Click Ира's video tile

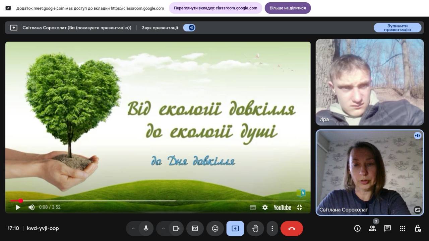pyautogui.click(x=370, y=82)
